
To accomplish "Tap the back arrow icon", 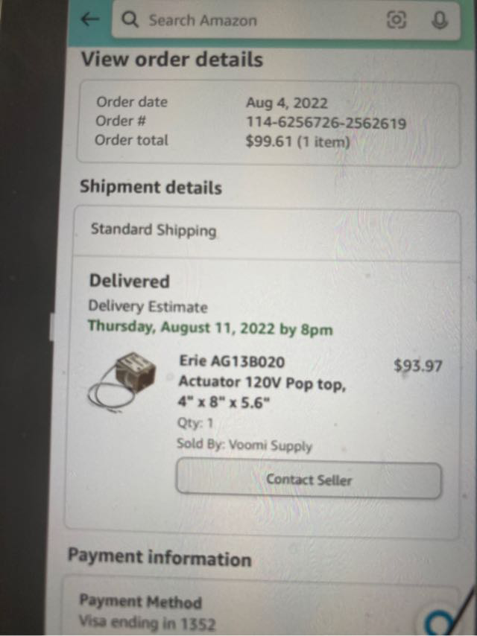I will point(89,19).
